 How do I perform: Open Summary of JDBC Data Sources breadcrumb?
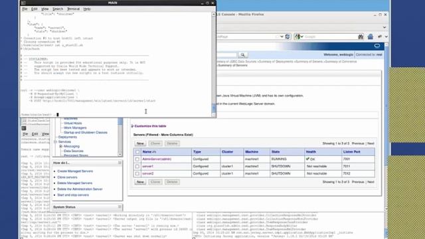click(236, 62)
